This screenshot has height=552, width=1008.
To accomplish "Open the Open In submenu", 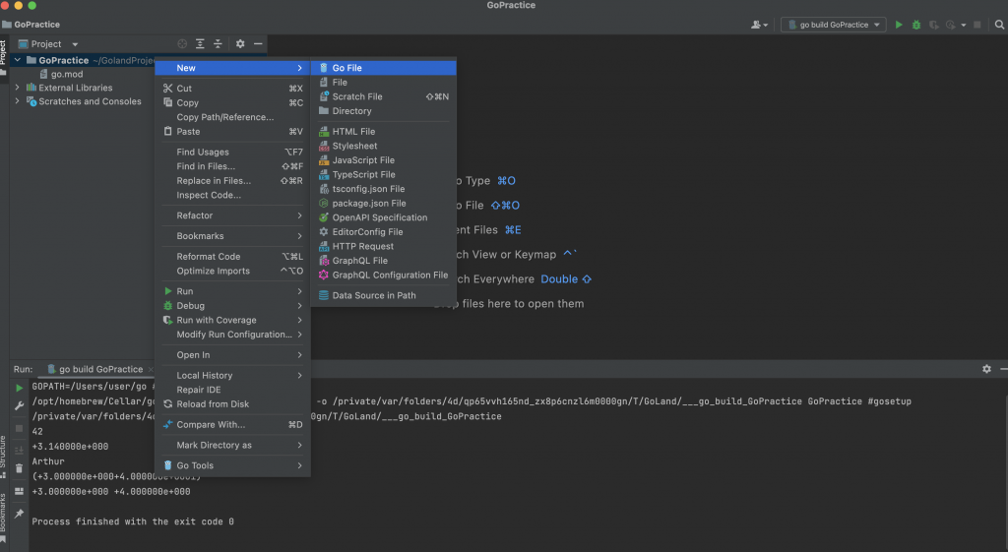I will pos(232,355).
